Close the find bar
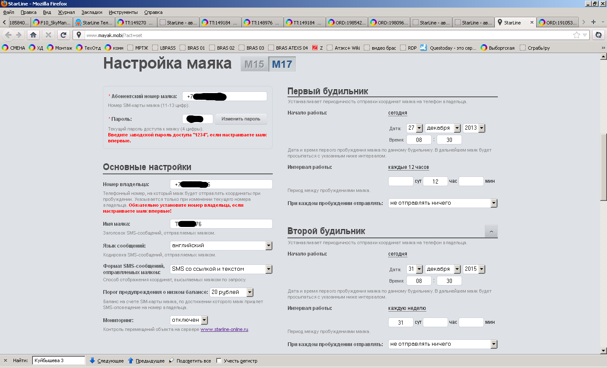 (x=5, y=360)
